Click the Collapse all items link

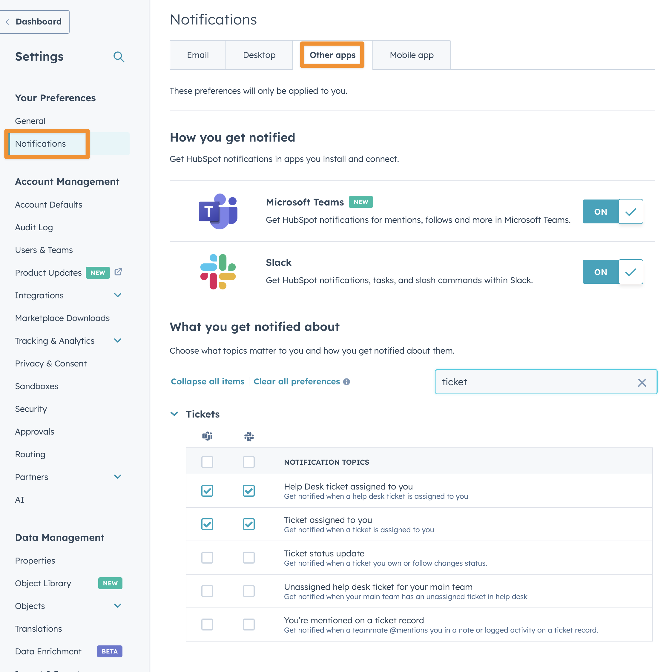[x=208, y=382]
